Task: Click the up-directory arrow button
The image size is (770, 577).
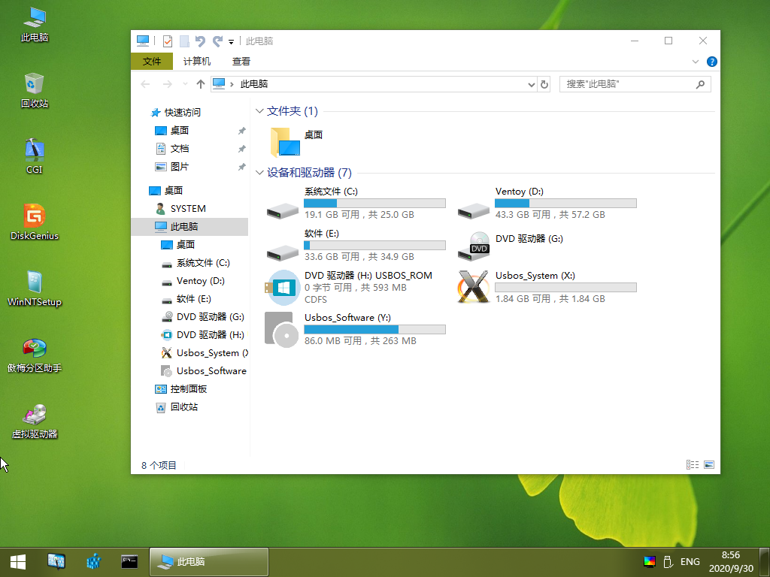Action: tap(201, 84)
